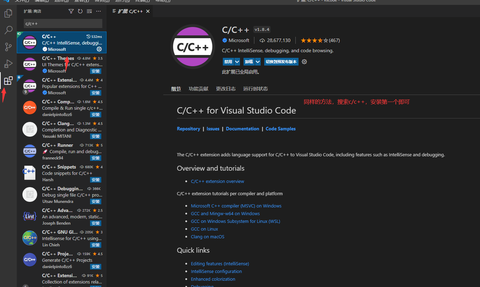Screen dimensions: 480x287
Task: Open settings gear beside pre-release button
Action: pyautogui.click(x=304, y=62)
